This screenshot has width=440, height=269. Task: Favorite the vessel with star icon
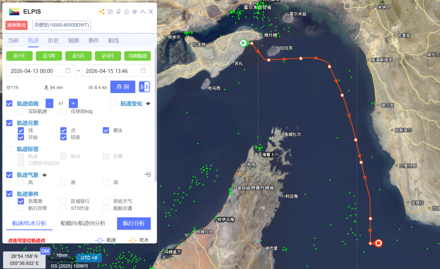point(127,11)
